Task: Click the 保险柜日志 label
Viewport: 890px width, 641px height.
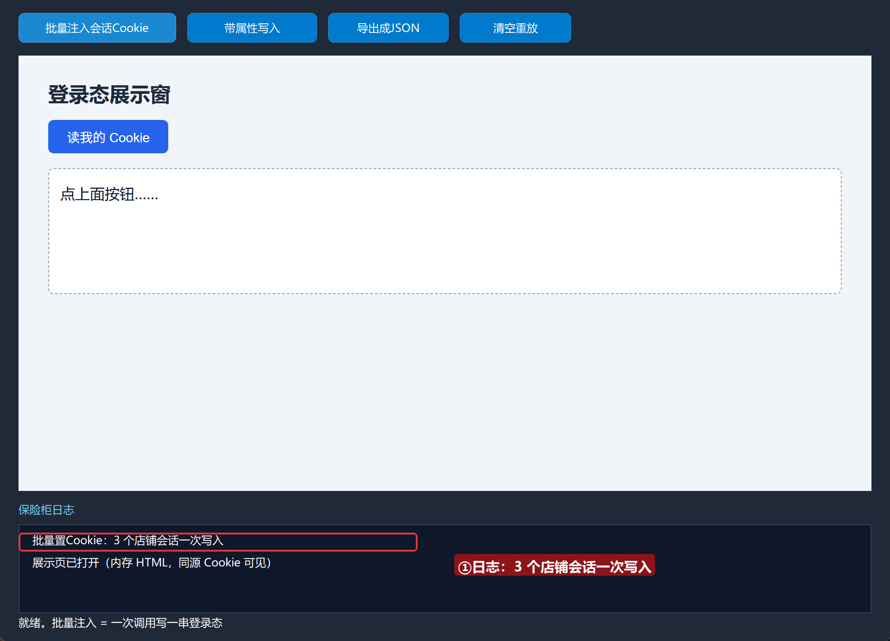Action: click(46, 510)
